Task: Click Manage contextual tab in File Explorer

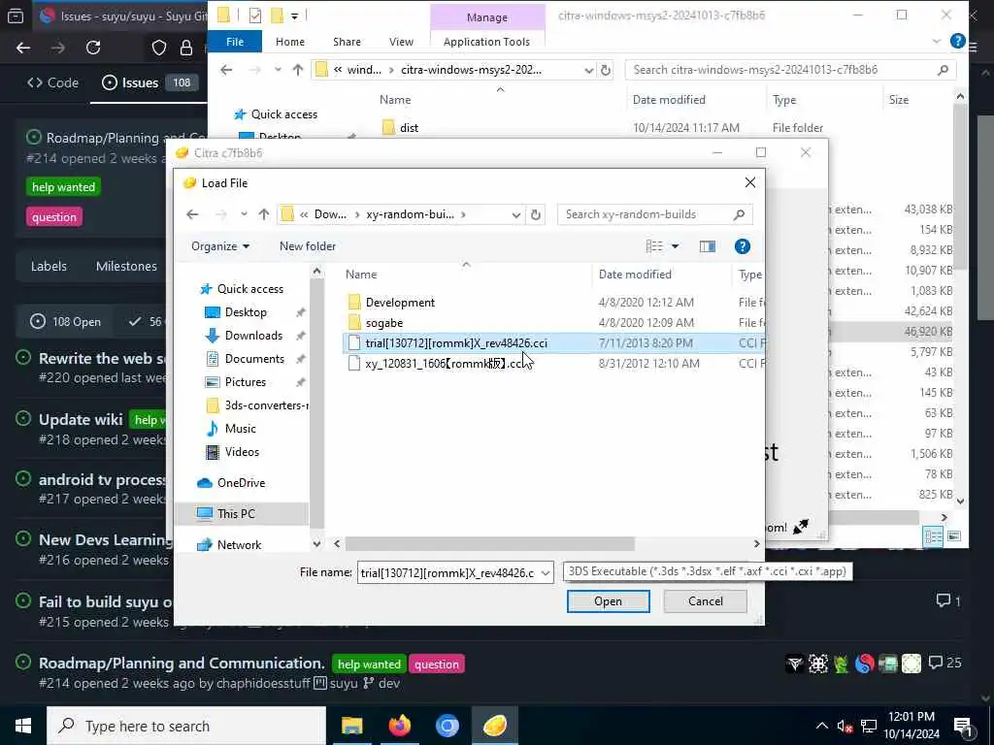Action: (x=487, y=17)
